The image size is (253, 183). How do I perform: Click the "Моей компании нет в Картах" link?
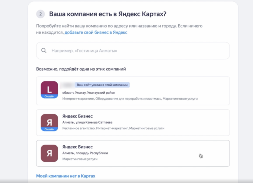pos(66,176)
